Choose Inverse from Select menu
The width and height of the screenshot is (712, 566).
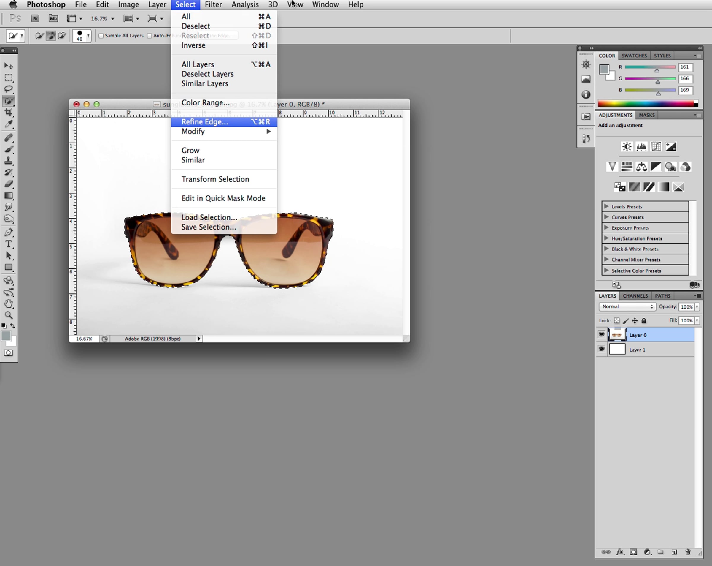tap(224, 45)
